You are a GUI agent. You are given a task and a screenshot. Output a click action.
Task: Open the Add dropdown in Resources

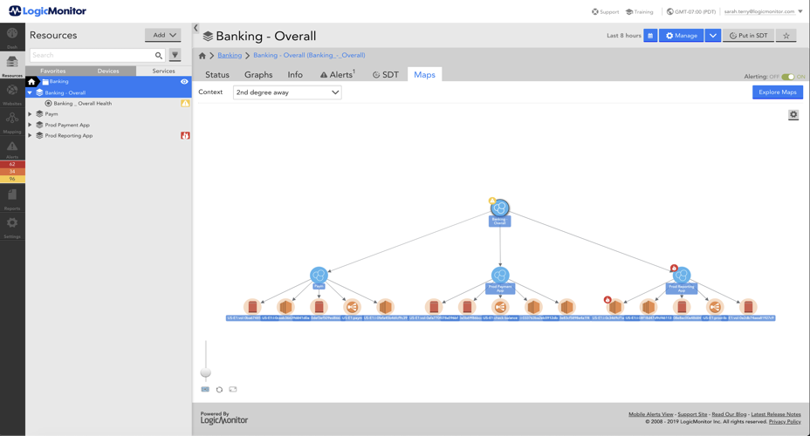[162, 35]
